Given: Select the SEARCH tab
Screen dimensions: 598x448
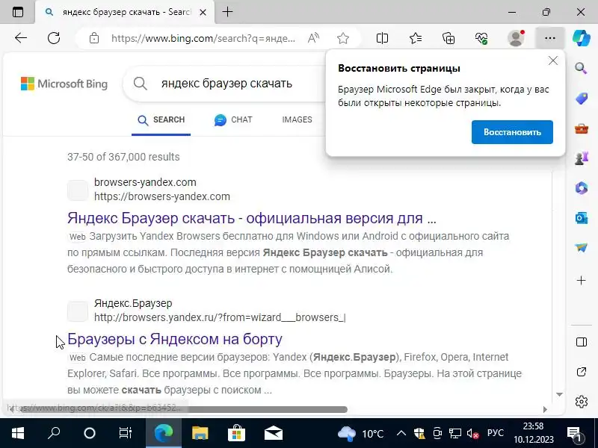Looking at the screenshot, I should point(161,120).
